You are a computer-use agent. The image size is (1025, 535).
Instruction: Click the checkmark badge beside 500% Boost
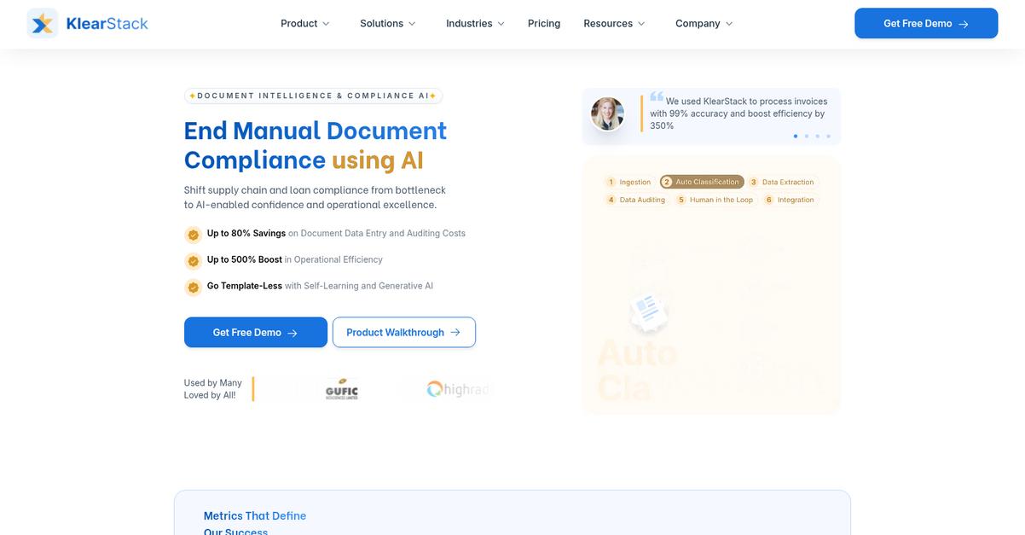coord(194,261)
